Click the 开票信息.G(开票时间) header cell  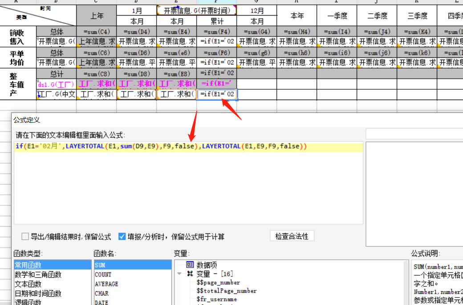click(196, 11)
